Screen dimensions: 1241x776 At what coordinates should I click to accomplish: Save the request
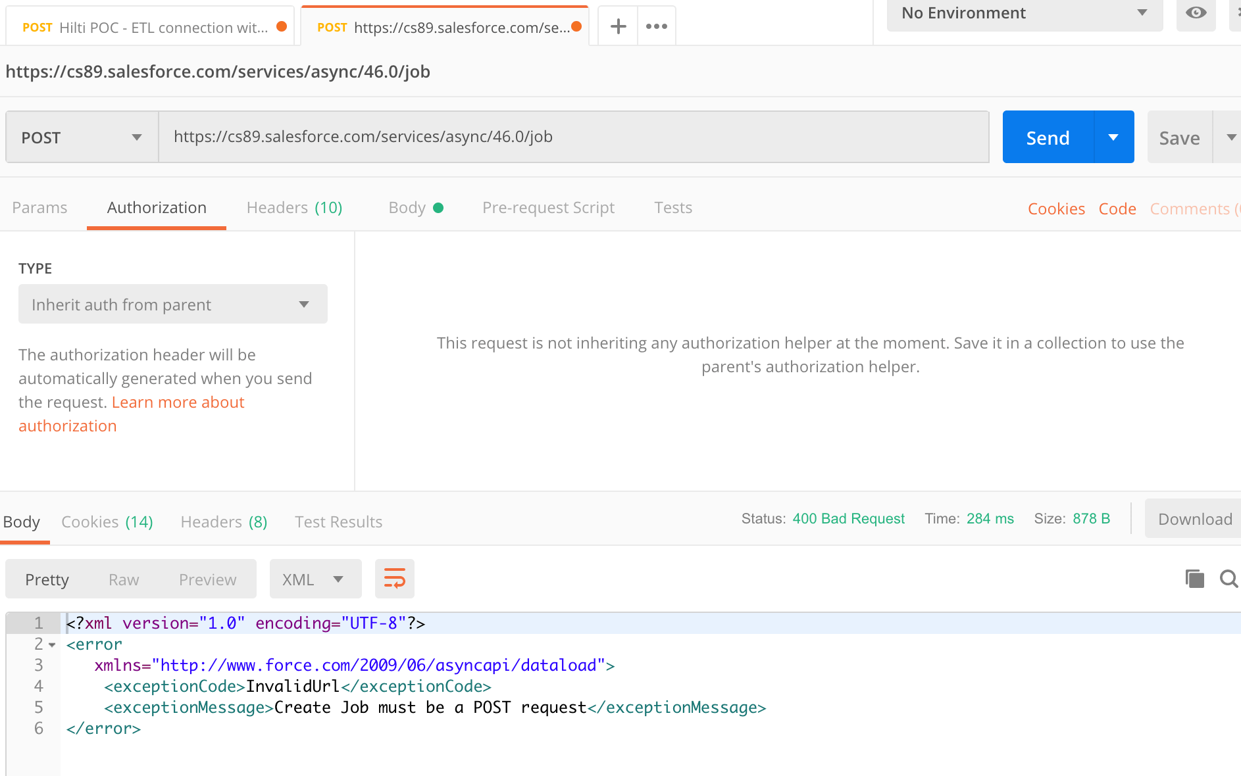click(1180, 137)
